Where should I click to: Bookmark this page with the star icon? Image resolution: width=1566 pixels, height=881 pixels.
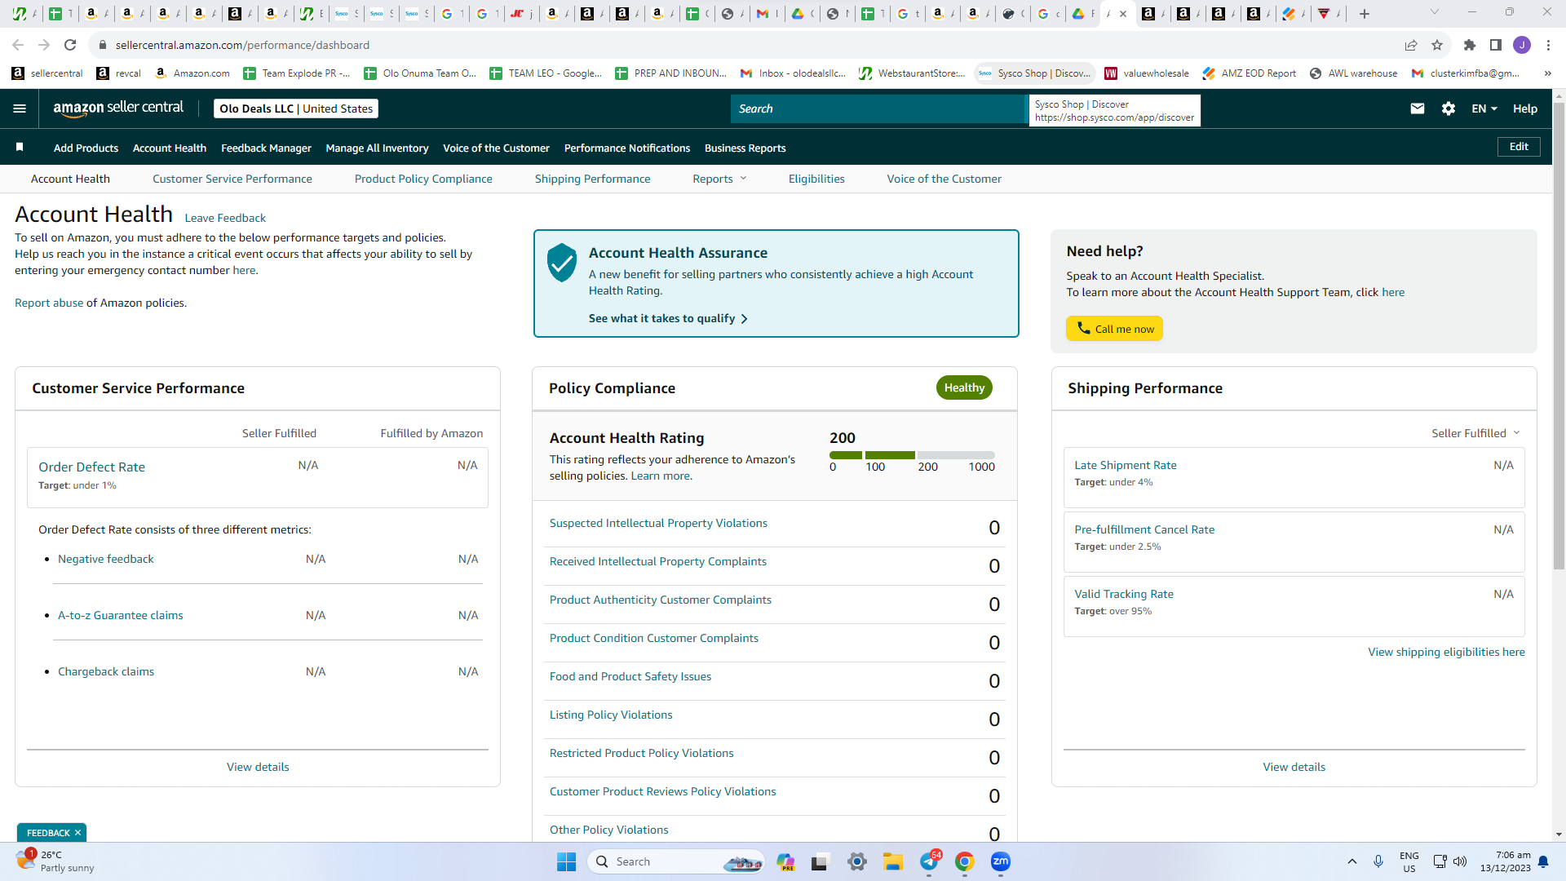(x=1437, y=45)
